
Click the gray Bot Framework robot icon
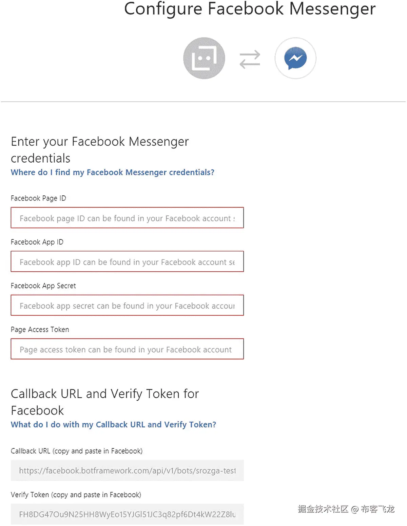pos(204,58)
